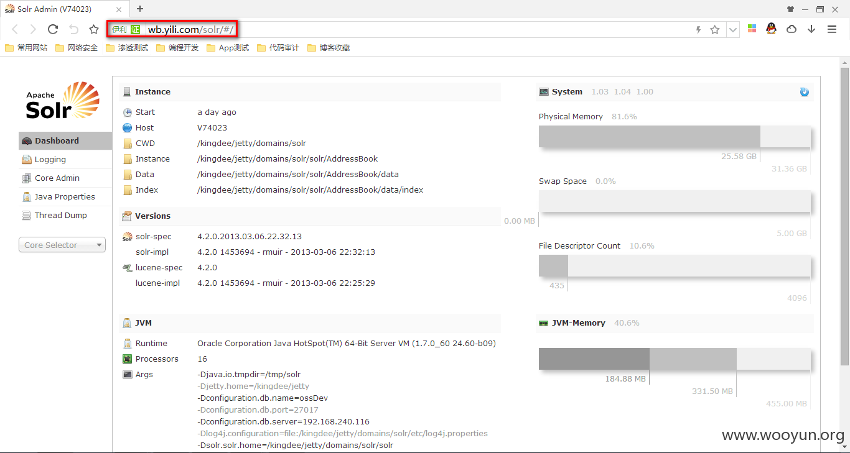Click the host value V74023
This screenshot has height=453, width=850.
click(212, 128)
